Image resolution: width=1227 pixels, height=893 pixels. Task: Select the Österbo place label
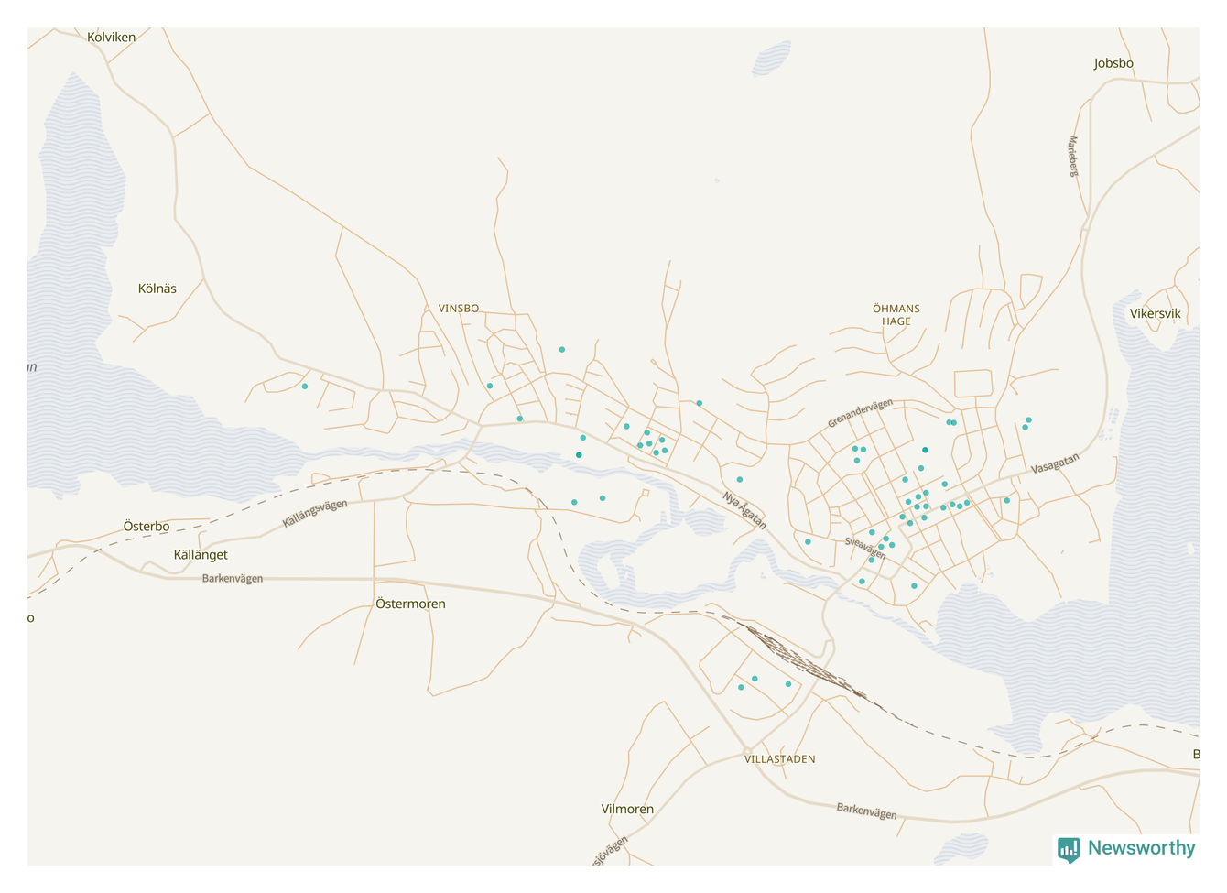tap(147, 527)
